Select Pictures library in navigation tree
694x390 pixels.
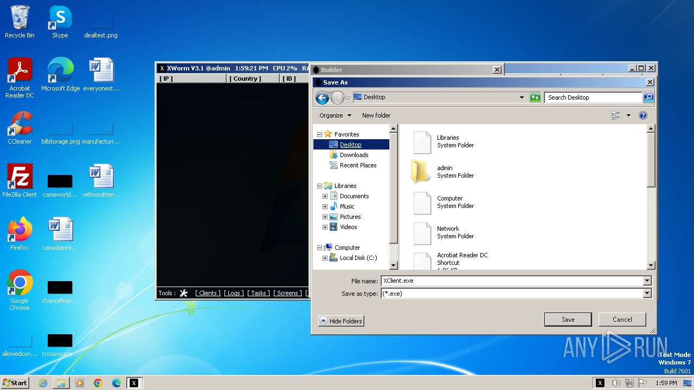[350, 217]
